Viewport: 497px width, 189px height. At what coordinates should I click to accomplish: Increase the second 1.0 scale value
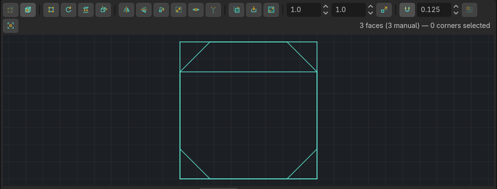371,7
